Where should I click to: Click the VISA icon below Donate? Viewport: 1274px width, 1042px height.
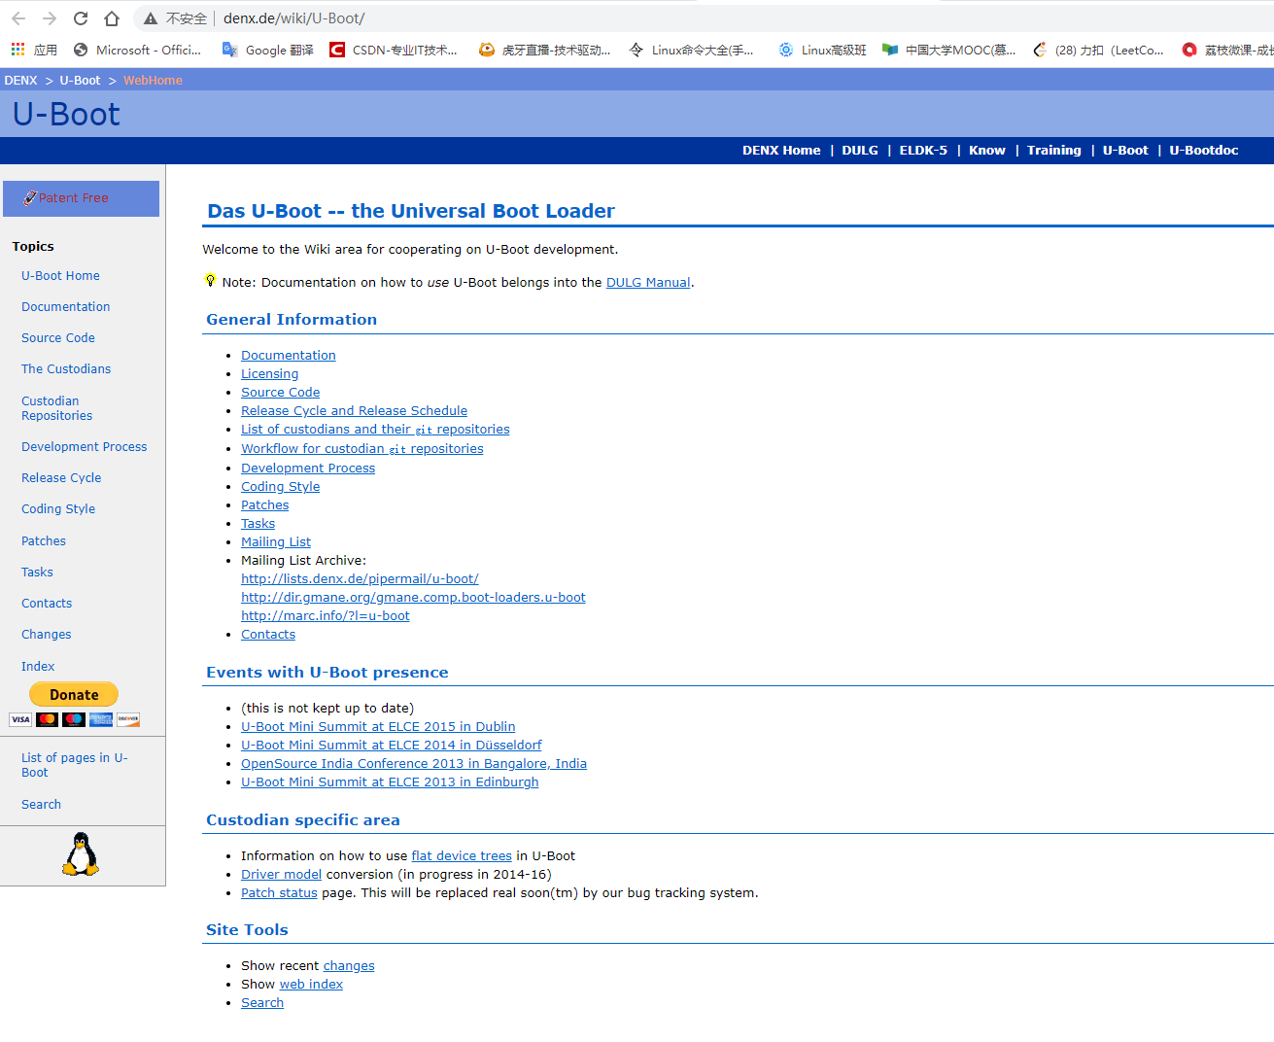coord(19,719)
